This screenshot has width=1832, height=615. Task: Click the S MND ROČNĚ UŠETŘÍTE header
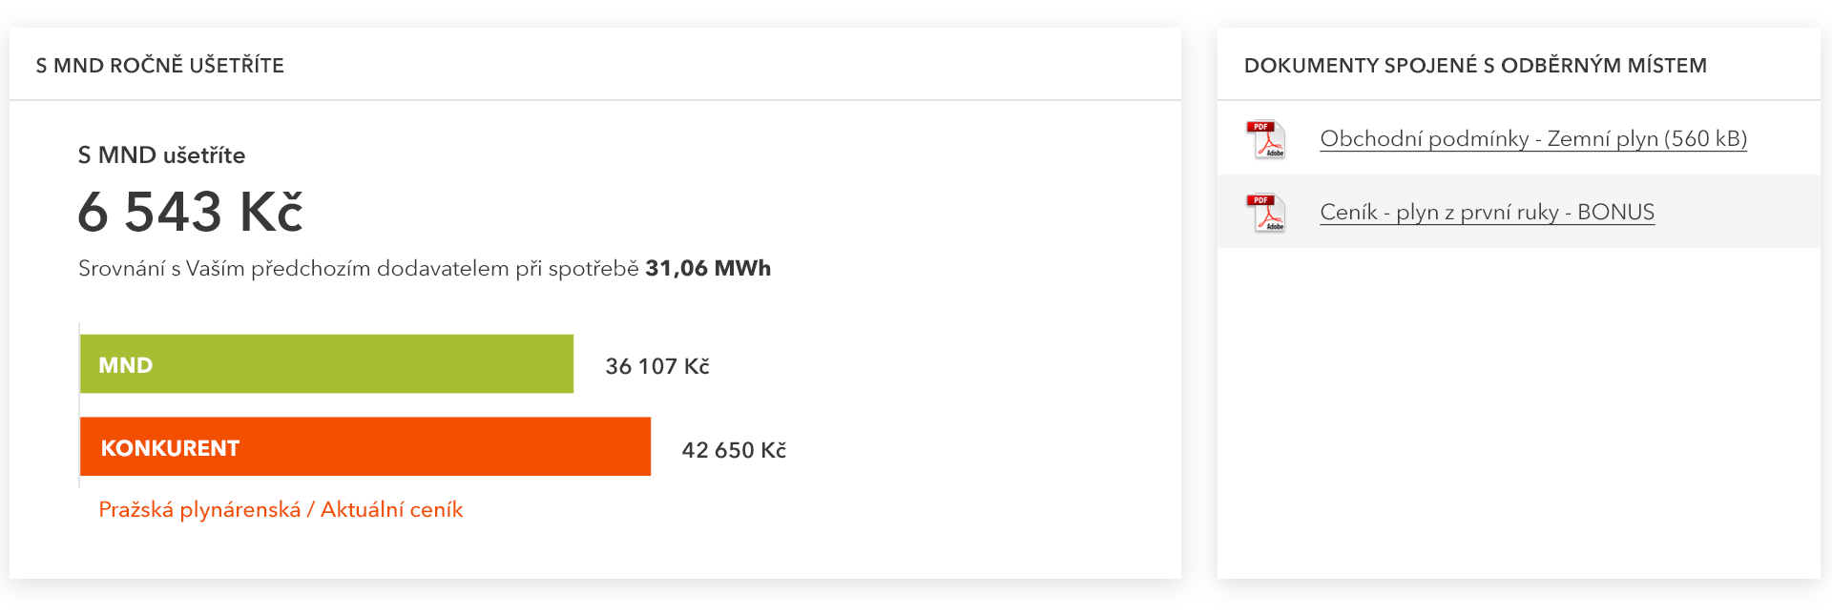(x=160, y=66)
